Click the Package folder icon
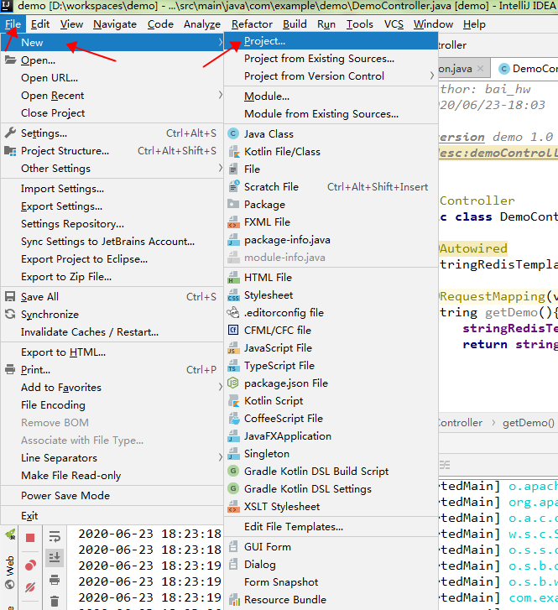 point(233,204)
